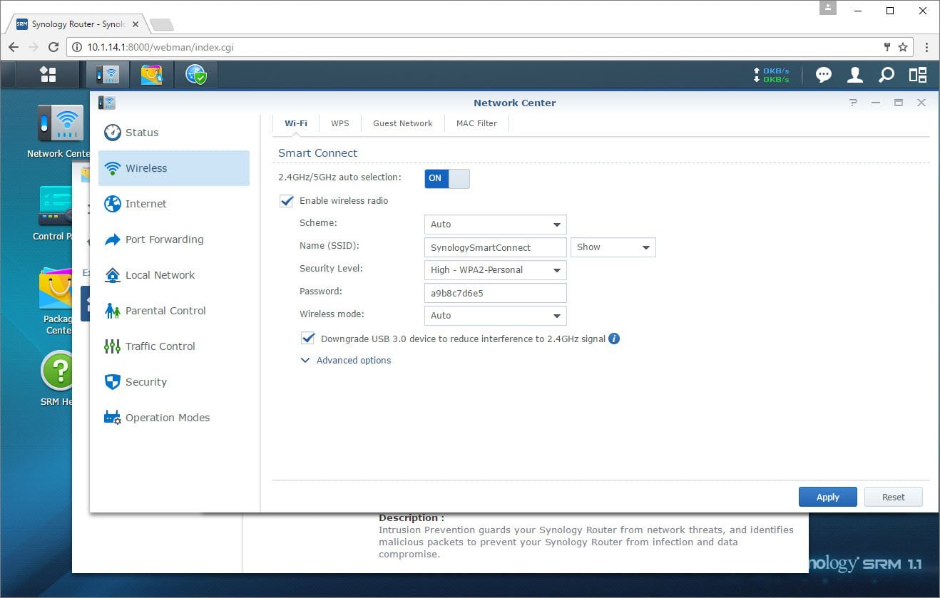Open the Internet settings section
940x598 pixels.
[174, 204]
